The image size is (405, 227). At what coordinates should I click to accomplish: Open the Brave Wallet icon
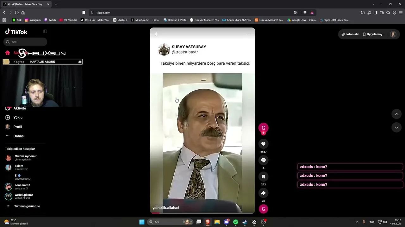382,13
